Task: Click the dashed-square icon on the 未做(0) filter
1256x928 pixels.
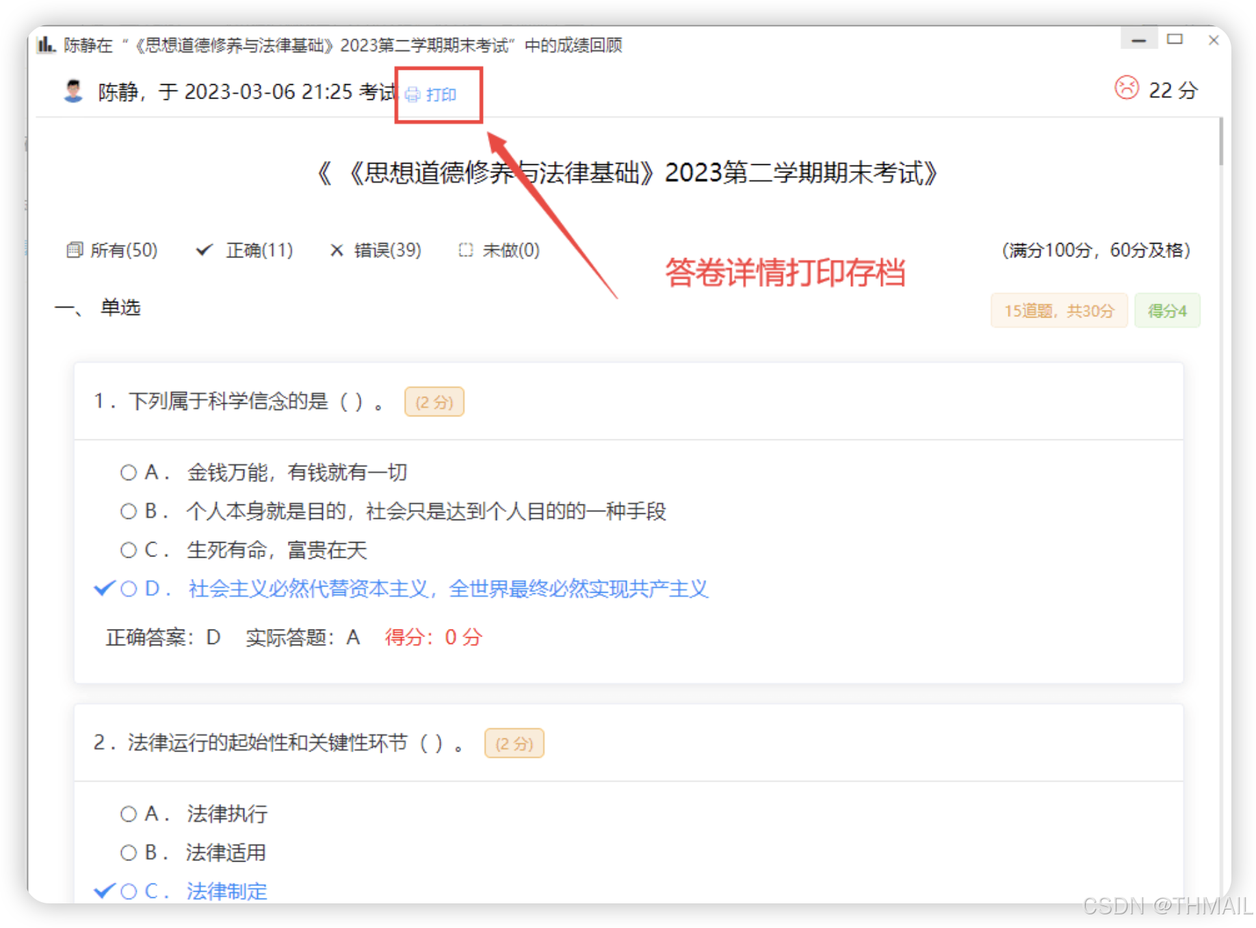Action: [x=466, y=250]
